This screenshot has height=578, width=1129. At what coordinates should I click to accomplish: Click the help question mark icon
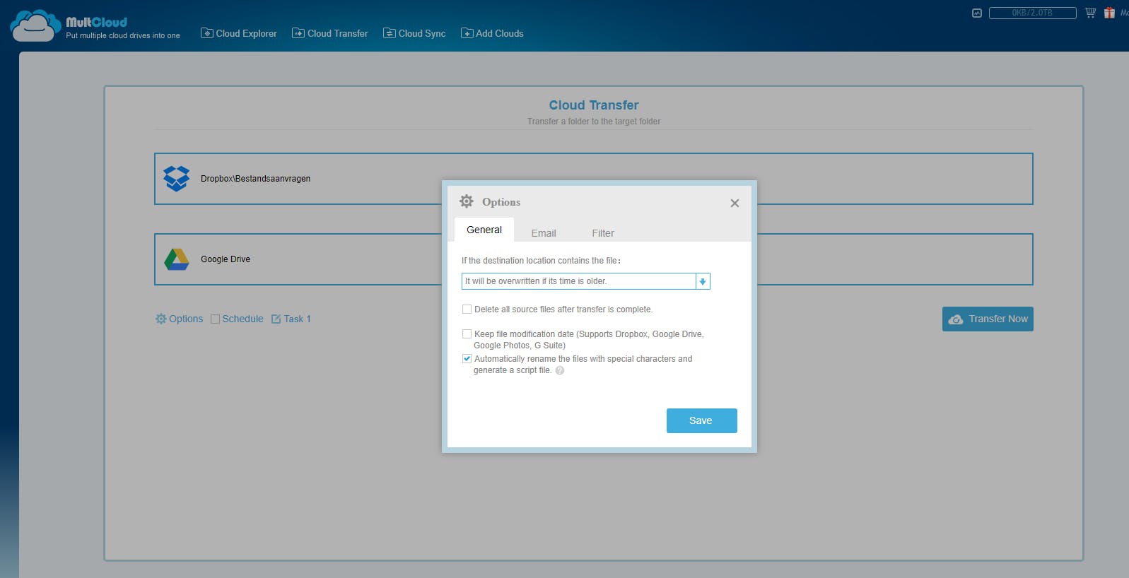pyautogui.click(x=560, y=370)
